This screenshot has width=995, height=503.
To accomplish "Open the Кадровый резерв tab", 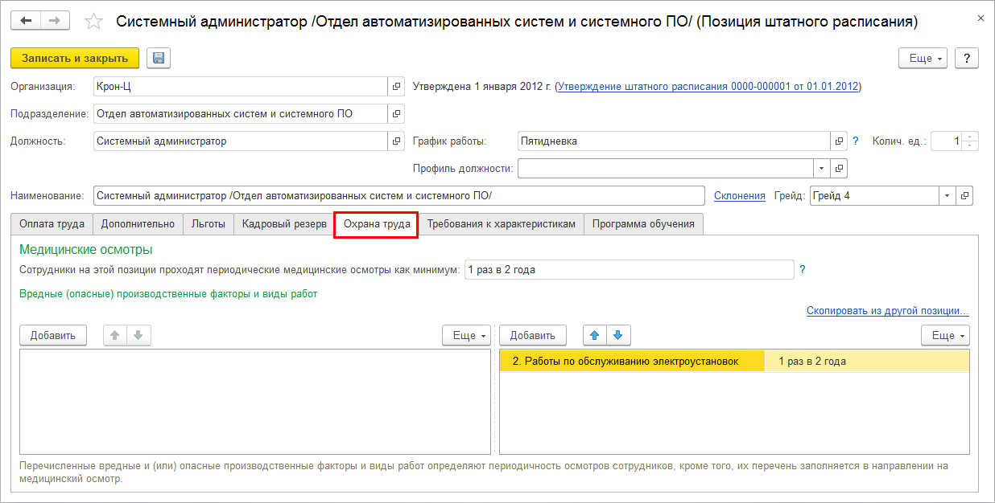I will click(284, 224).
